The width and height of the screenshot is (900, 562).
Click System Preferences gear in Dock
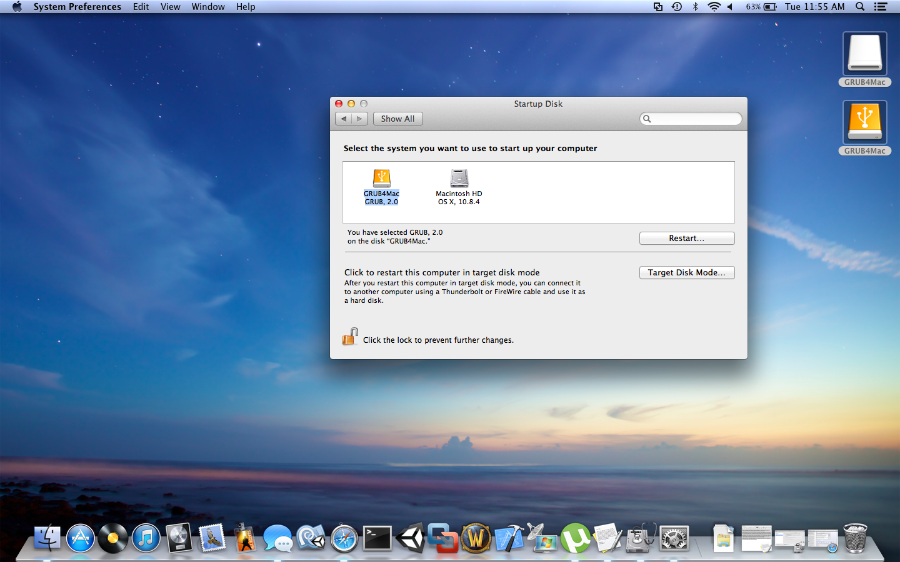point(674,538)
